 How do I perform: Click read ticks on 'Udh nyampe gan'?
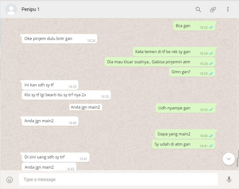point(211,110)
